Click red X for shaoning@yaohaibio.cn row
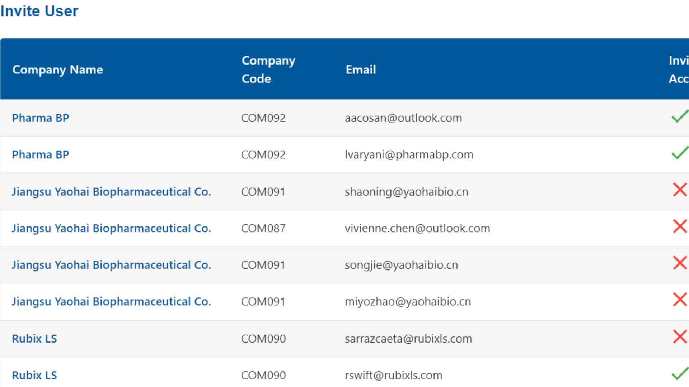The height and width of the screenshot is (387, 689). pos(680,190)
